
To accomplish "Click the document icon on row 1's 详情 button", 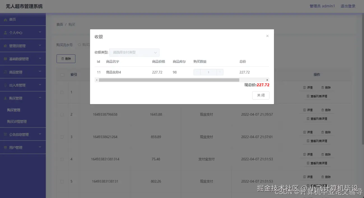I will pyautogui.click(x=304, y=87).
